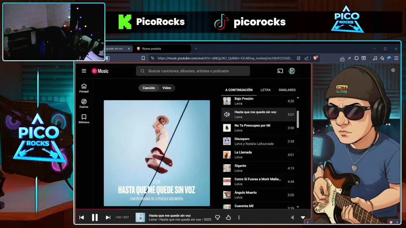Screen dimensions: 406x228
Task: Select the playing 'Hasta que me quede sin voz' queue row
Action: [x=259, y=114]
